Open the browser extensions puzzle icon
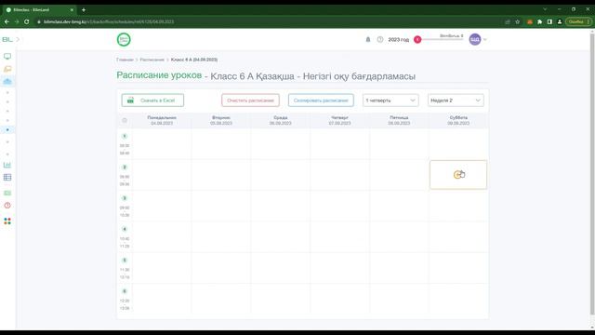Screen dimensions: 595x335 tap(539, 21)
